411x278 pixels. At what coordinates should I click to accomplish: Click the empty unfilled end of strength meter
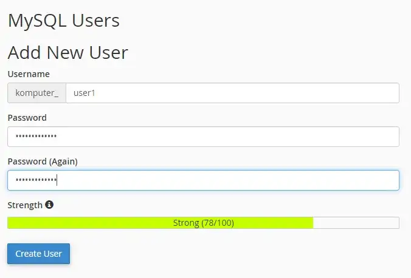tap(356, 223)
